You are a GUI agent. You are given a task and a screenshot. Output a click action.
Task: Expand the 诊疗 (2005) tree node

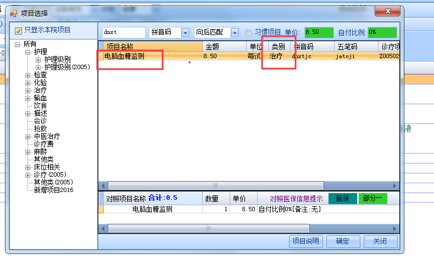pyautogui.click(x=27, y=175)
